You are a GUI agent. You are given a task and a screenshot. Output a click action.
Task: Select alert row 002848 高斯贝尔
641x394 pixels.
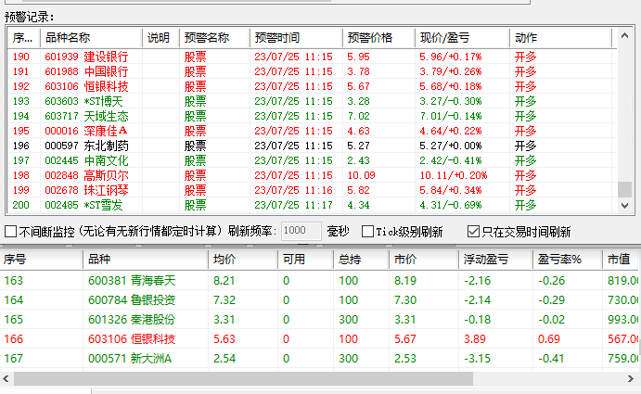coord(312,175)
